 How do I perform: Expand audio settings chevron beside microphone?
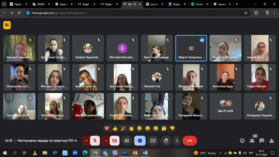pos(86,141)
